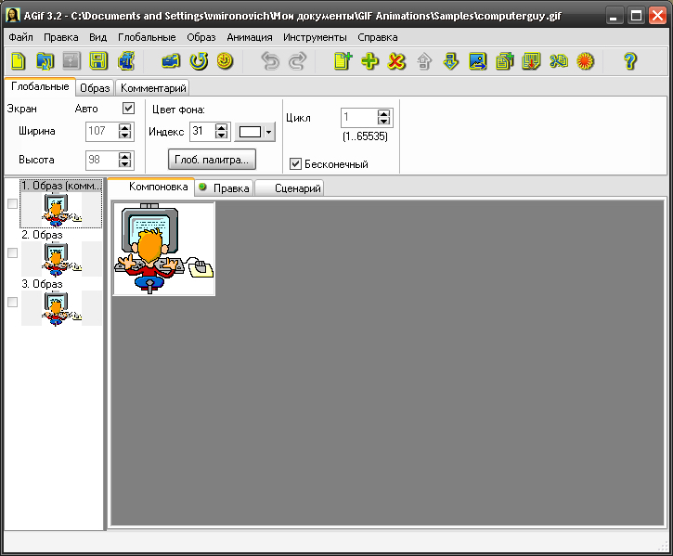Uncheck the Бесконечный loop checkbox
673x556 pixels.
point(296,164)
